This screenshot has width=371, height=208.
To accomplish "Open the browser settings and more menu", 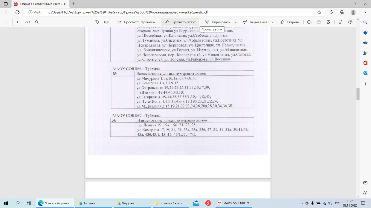I will pyautogui.click(x=364, y=12).
